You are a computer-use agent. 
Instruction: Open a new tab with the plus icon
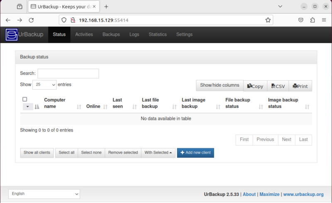coord(106,7)
